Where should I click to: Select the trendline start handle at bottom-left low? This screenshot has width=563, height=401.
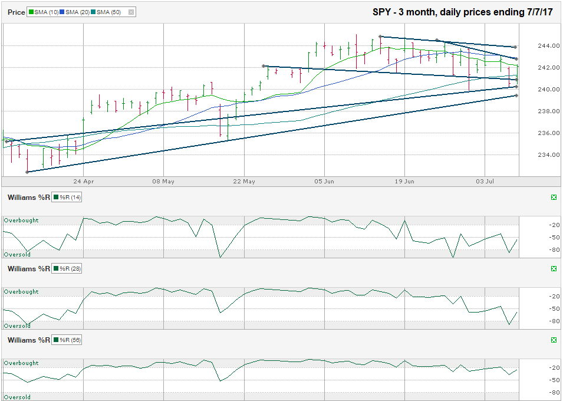[x=27, y=172]
